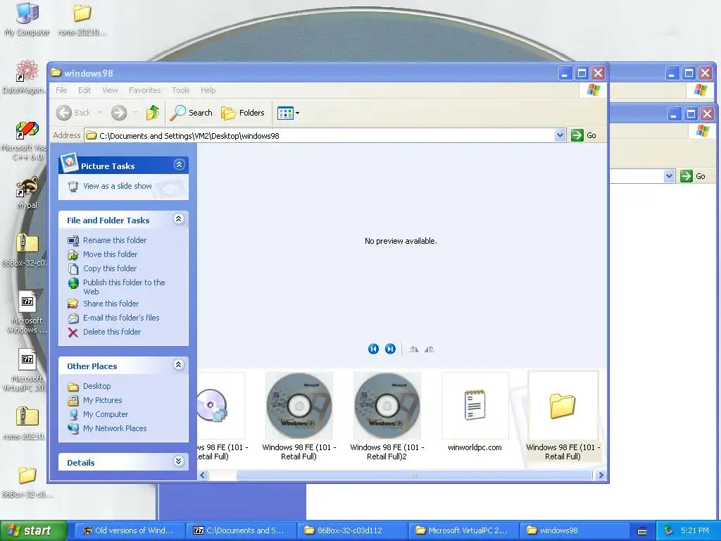Click Share this folder

(111, 304)
